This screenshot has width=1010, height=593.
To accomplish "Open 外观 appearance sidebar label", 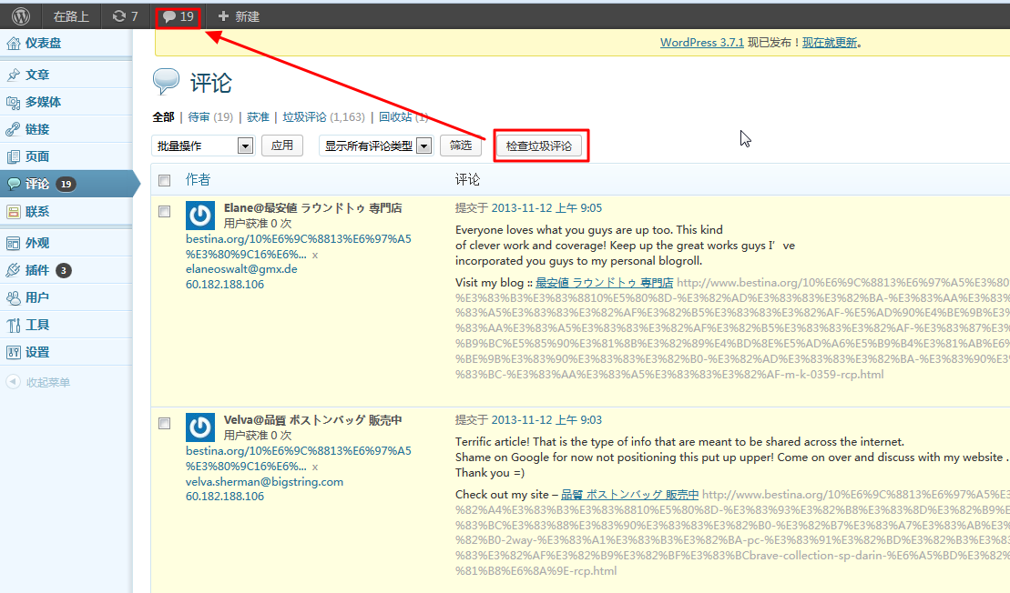I will coord(37,243).
